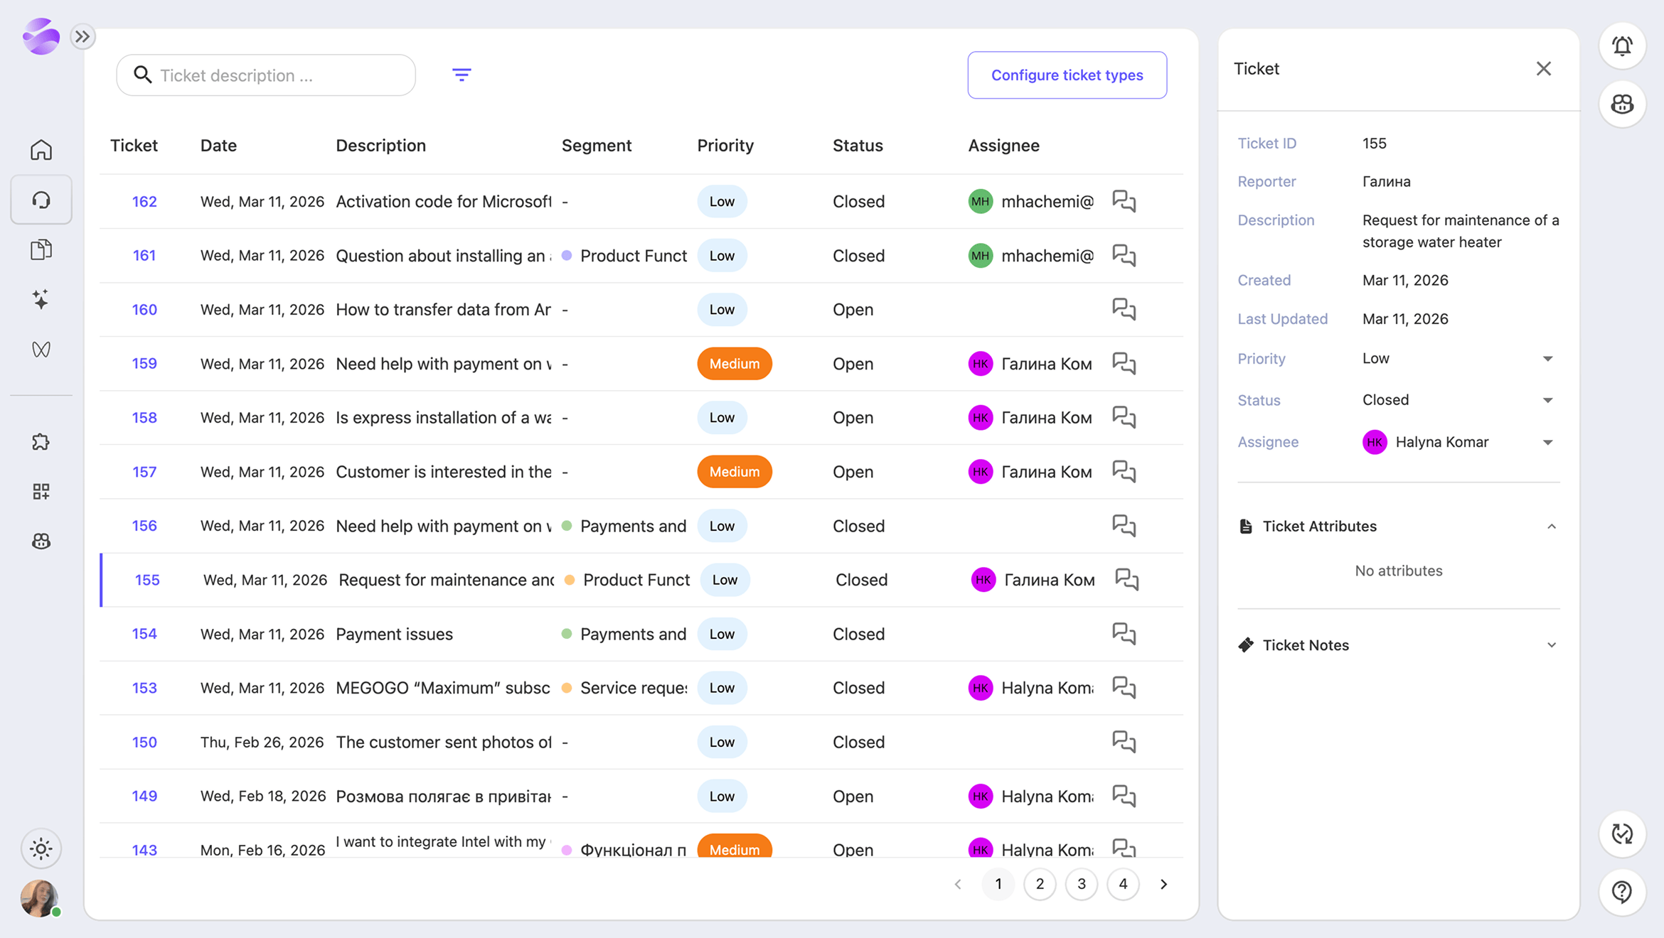Screen dimensions: 1664x938
Task: Open the documents section in the sidebar
Action: [41, 249]
